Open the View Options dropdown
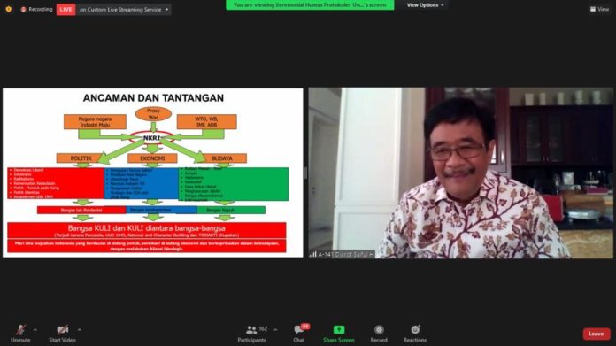The width and height of the screenshot is (616, 346). [426, 5]
